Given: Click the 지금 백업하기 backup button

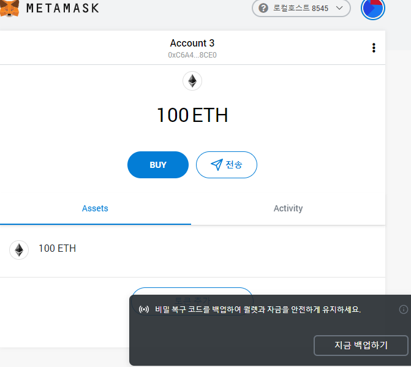Looking at the screenshot, I should point(361,345).
